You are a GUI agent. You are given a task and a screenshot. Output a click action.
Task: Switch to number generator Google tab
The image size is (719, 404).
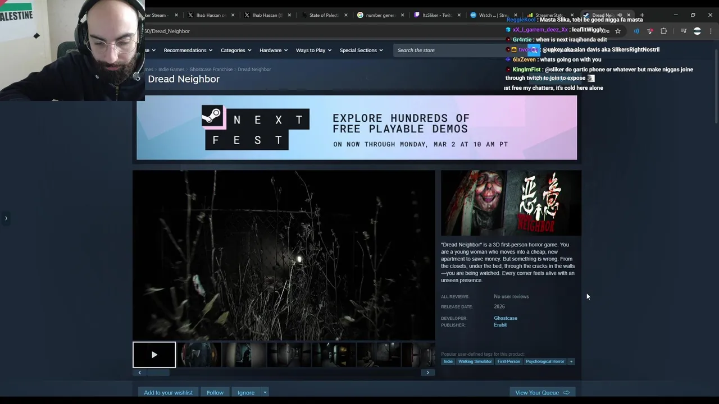point(380,15)
